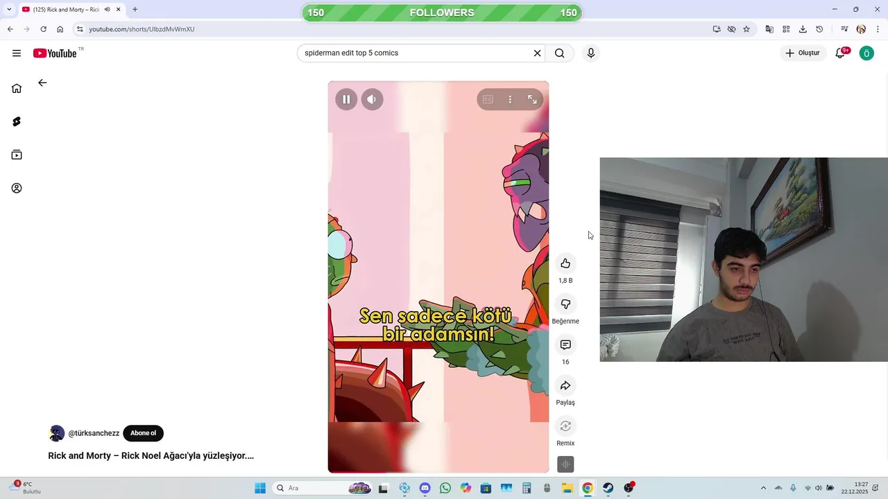Open the türksanchezz channel avatar

click(x=56, y=433)
